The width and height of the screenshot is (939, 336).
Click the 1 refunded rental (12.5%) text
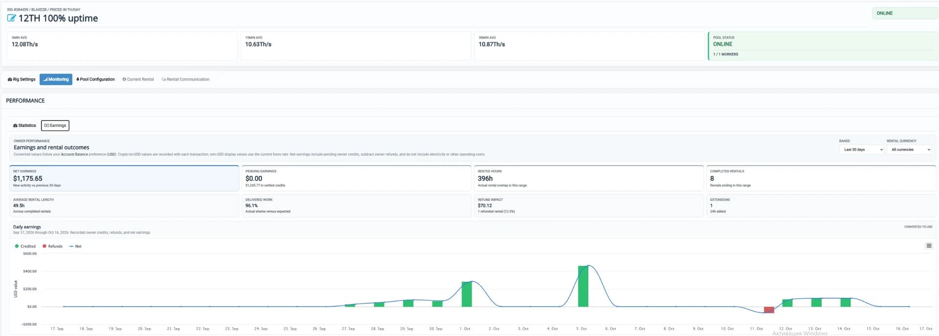pos(496,211)
